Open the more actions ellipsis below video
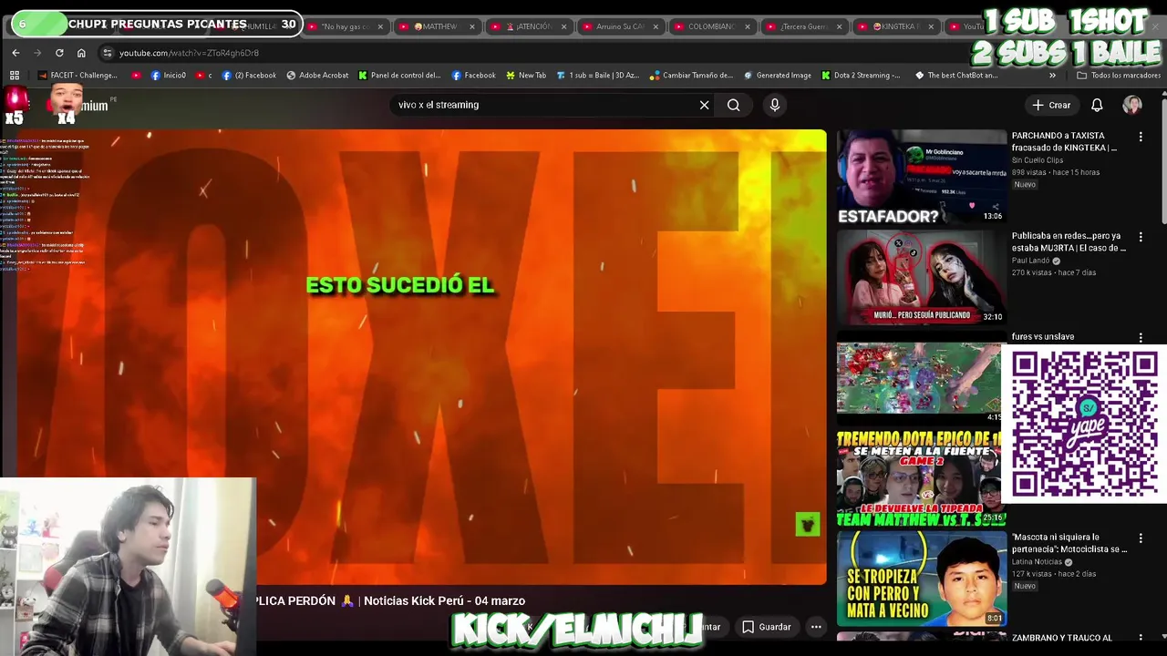 pyautogui.click(x=816, y=627)
